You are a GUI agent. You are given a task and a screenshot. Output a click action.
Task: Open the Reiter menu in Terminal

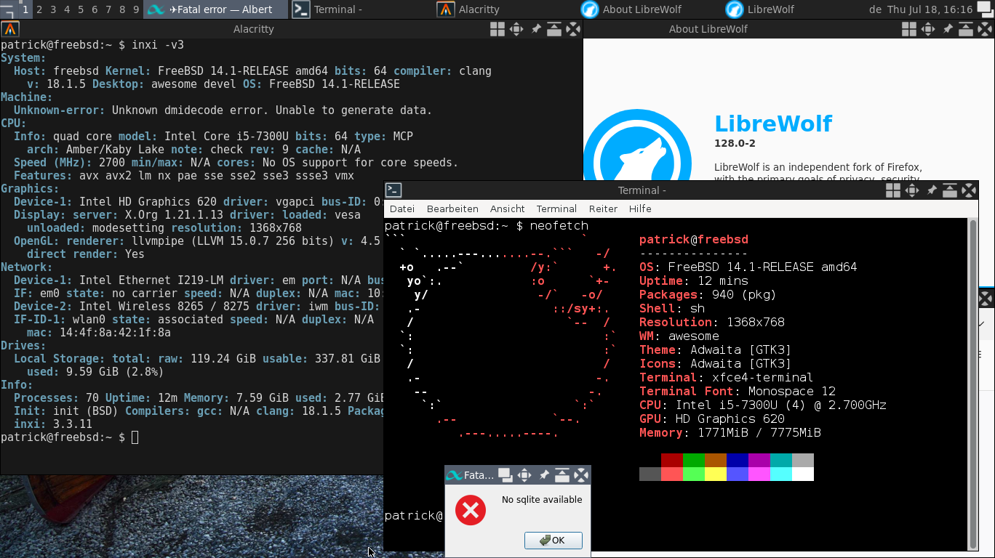point(603,209)
